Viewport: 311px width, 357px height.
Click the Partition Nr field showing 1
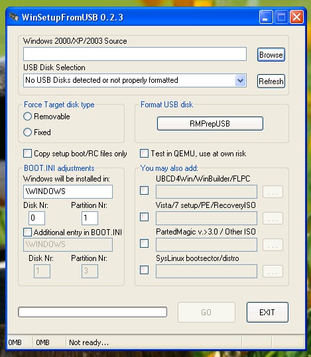(90, 218)
